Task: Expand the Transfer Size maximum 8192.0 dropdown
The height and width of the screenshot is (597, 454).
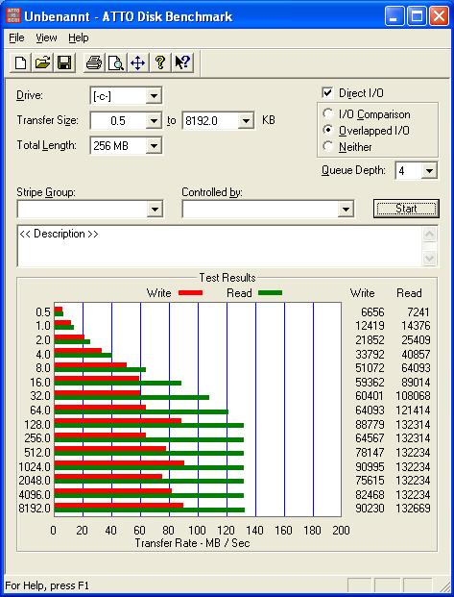Action: tap(246, 121)
